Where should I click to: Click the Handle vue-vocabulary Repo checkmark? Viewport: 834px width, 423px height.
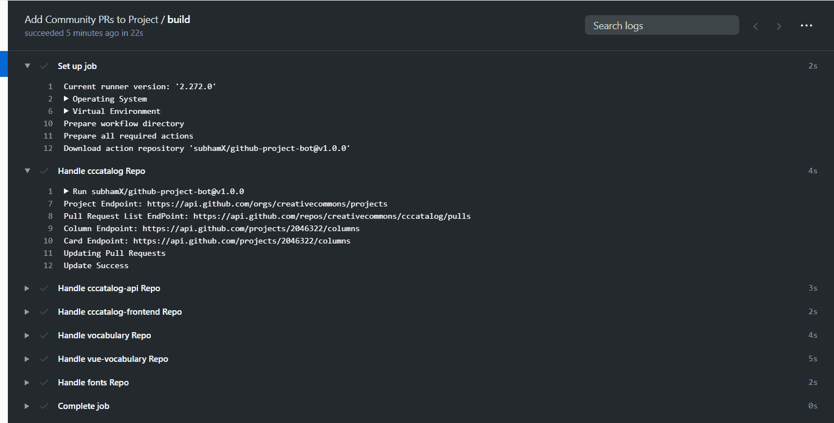point(44,359)
